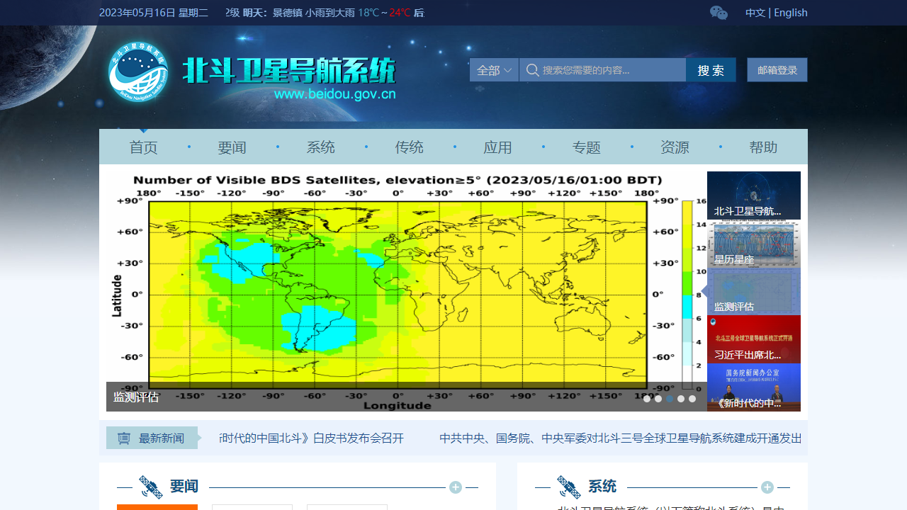Click the weather forecast ticker text
Image resolution: width=907 pixels, height=510 pixels.
tap(325, 13)
